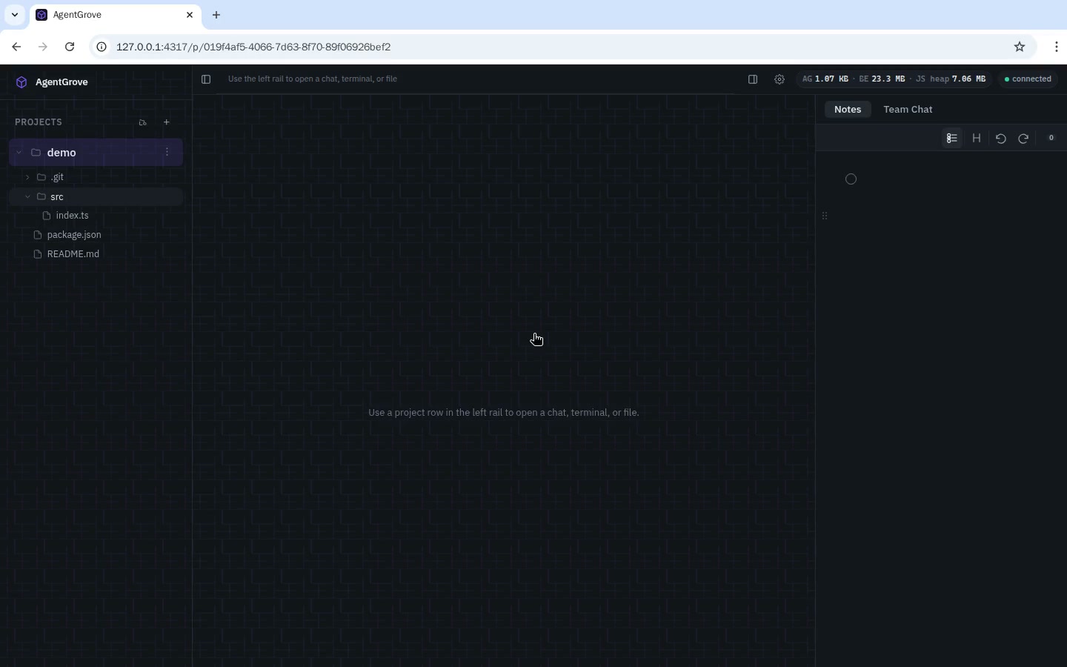Click the PROJECTS section header
Image resolution: width=1067 pixels, height=667 pixels.
pos(39,122)
